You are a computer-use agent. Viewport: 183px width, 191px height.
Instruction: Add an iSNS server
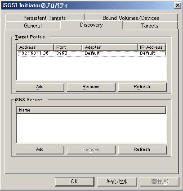tap(40, 149)
